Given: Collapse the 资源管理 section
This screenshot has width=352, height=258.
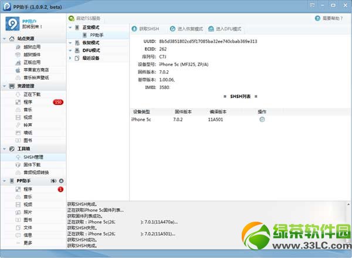Looking at the screenshot, I should click(4, 86).
